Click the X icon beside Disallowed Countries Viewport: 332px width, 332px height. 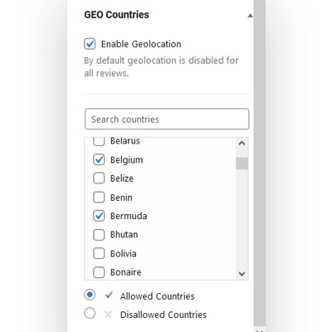108,315
